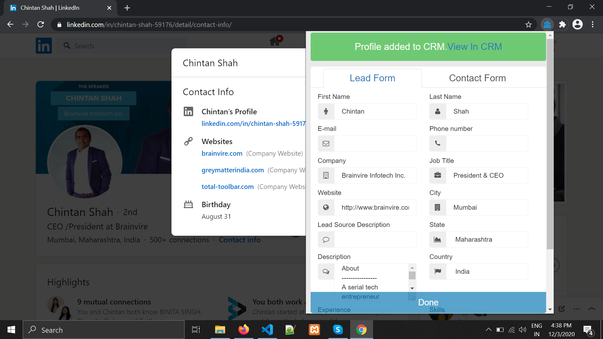Click the chat icon beside Description box
Screen dimensions: 603x339
pyautogui.click(x=326, y=272)
